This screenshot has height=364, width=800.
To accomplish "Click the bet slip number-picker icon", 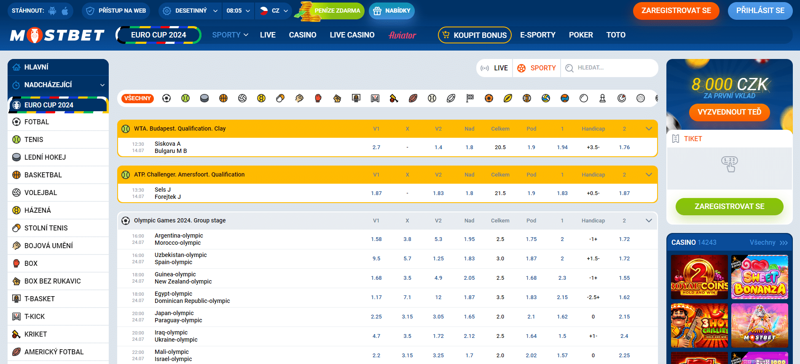I will (730, 164).
